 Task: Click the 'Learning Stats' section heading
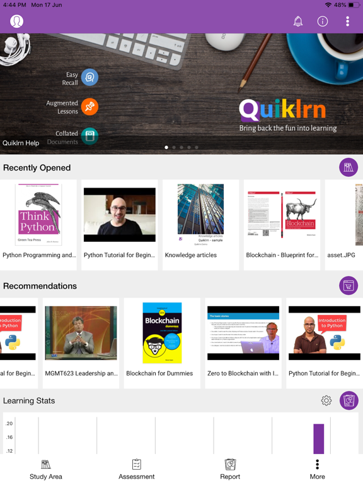(x=29, y=400)
